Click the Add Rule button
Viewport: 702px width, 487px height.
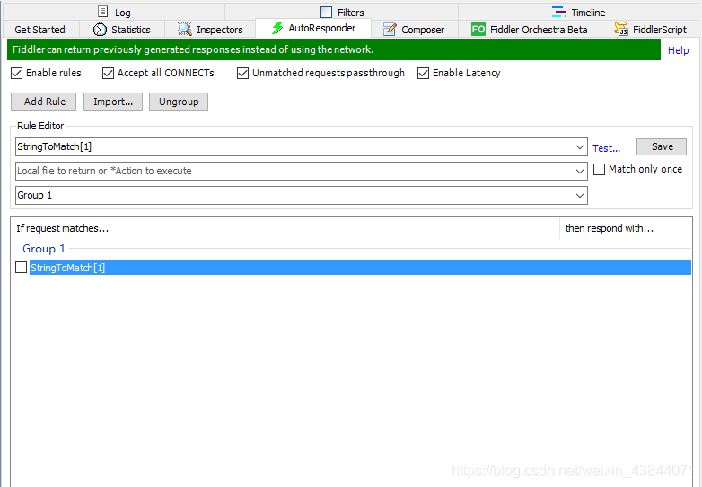(44, 102)
